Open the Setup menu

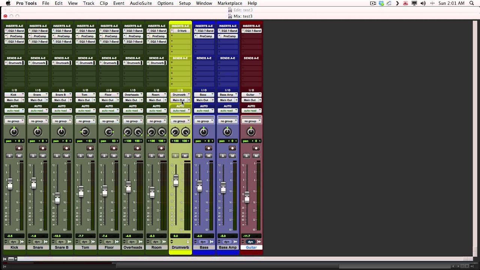pos(185,3)
